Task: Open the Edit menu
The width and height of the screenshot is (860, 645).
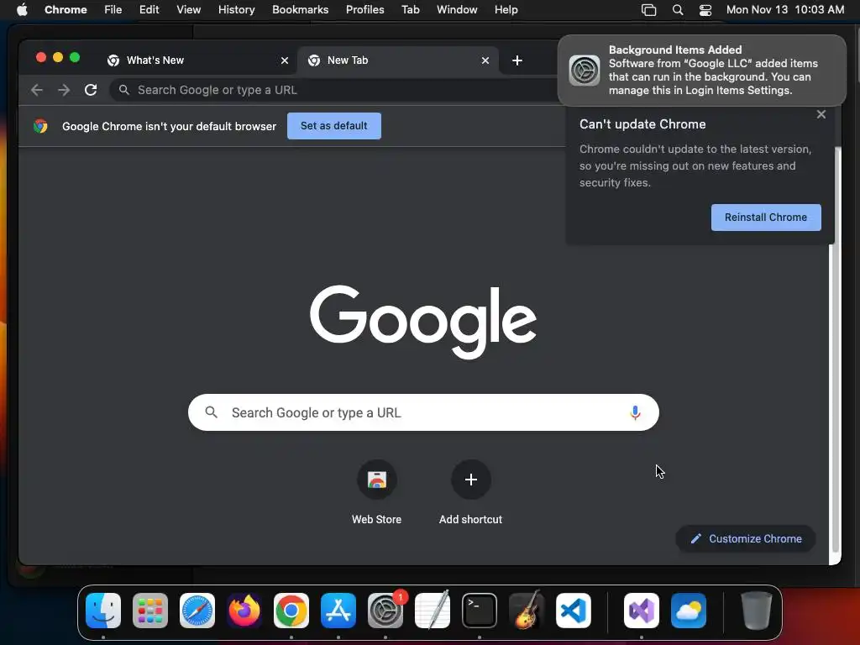Action: (x=149, y=10)
